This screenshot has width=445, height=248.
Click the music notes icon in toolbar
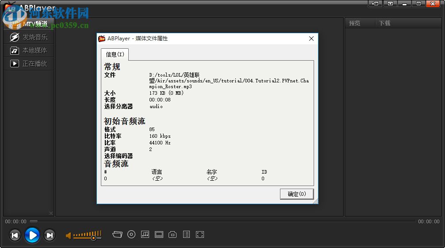(145, 234)
